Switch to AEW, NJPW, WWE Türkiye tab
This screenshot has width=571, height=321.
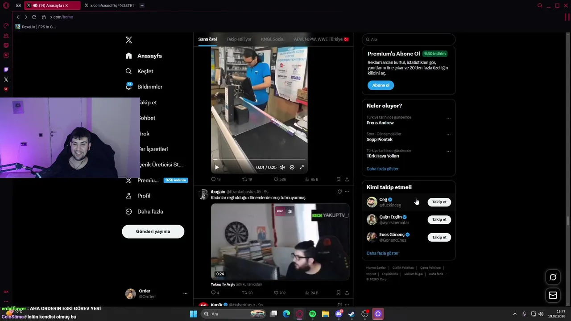click(321, 39)
